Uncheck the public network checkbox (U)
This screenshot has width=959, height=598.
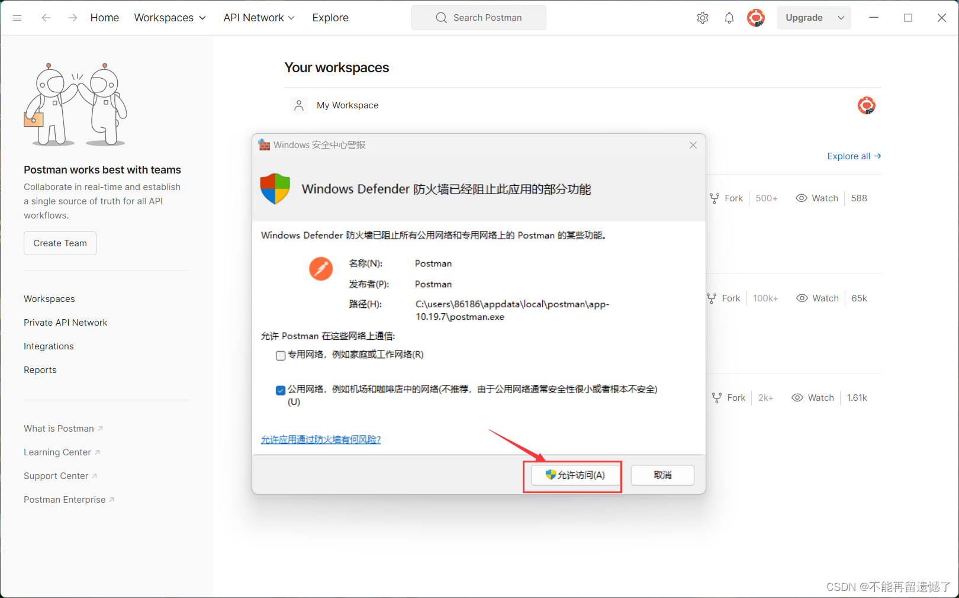[x=281, y=390]
